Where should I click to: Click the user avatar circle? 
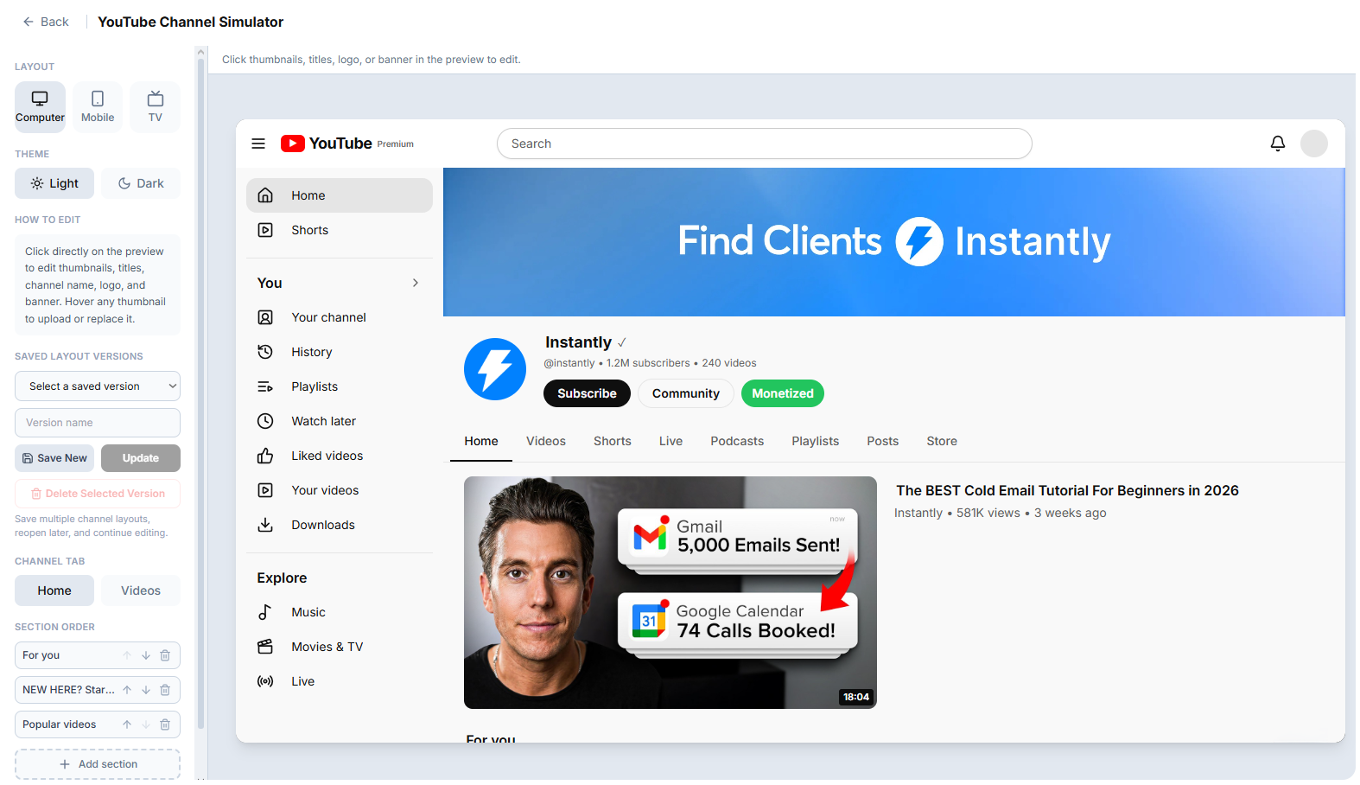1314,144
